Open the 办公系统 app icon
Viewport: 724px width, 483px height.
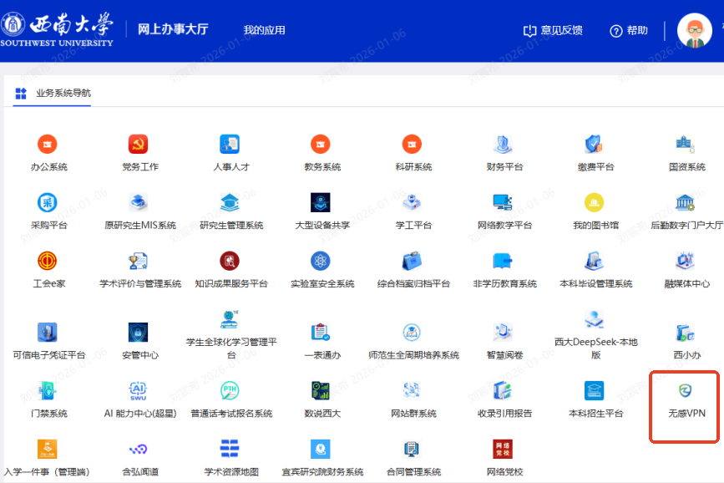pyautogui.click(x=48, y=144)
